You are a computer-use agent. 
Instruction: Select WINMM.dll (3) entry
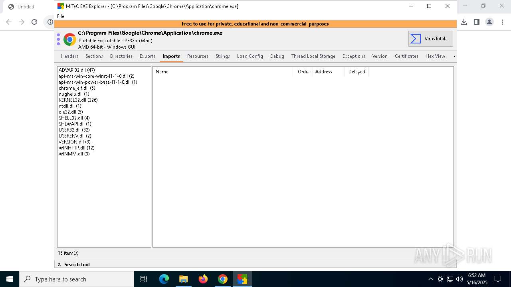coord(74,154)
